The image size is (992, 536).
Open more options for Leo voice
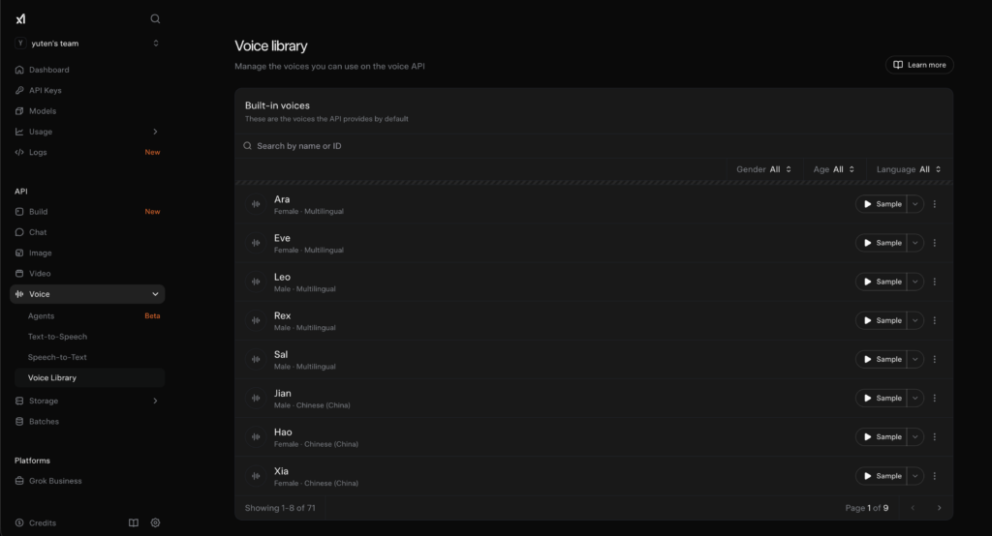(935, 282)
